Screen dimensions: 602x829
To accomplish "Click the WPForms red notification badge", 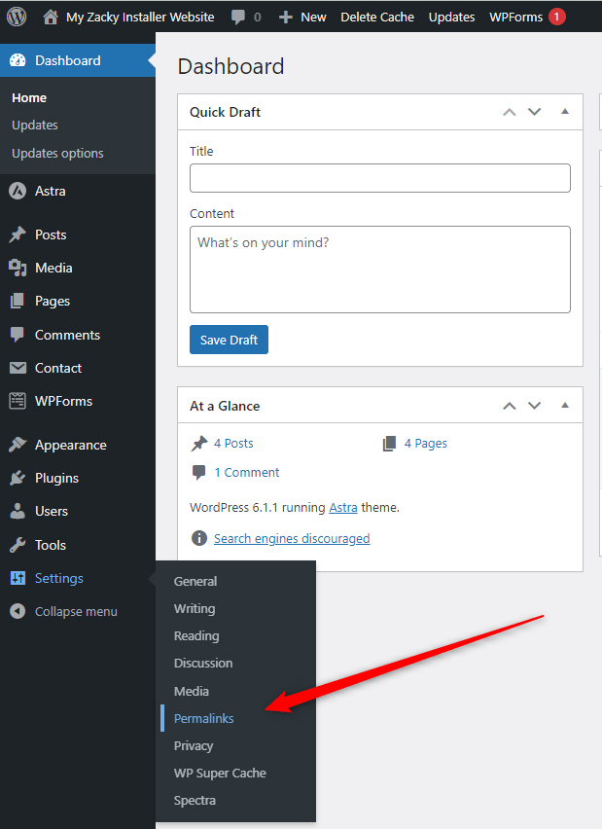I will pos(556,17).
